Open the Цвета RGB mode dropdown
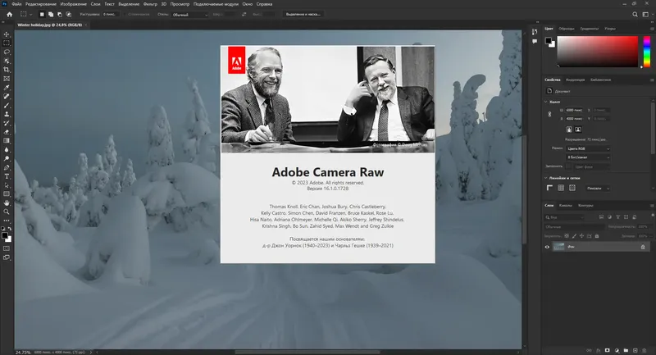 (588, 148)
